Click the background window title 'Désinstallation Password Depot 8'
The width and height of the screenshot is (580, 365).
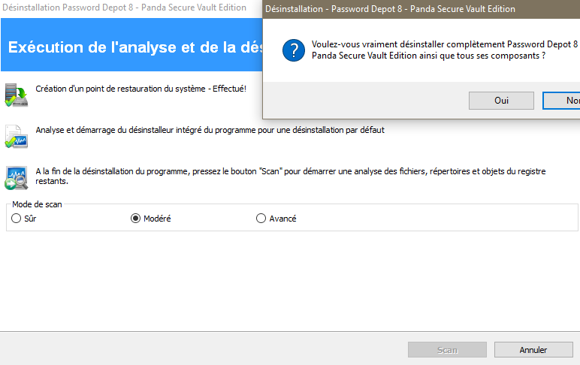coord(124,8)
